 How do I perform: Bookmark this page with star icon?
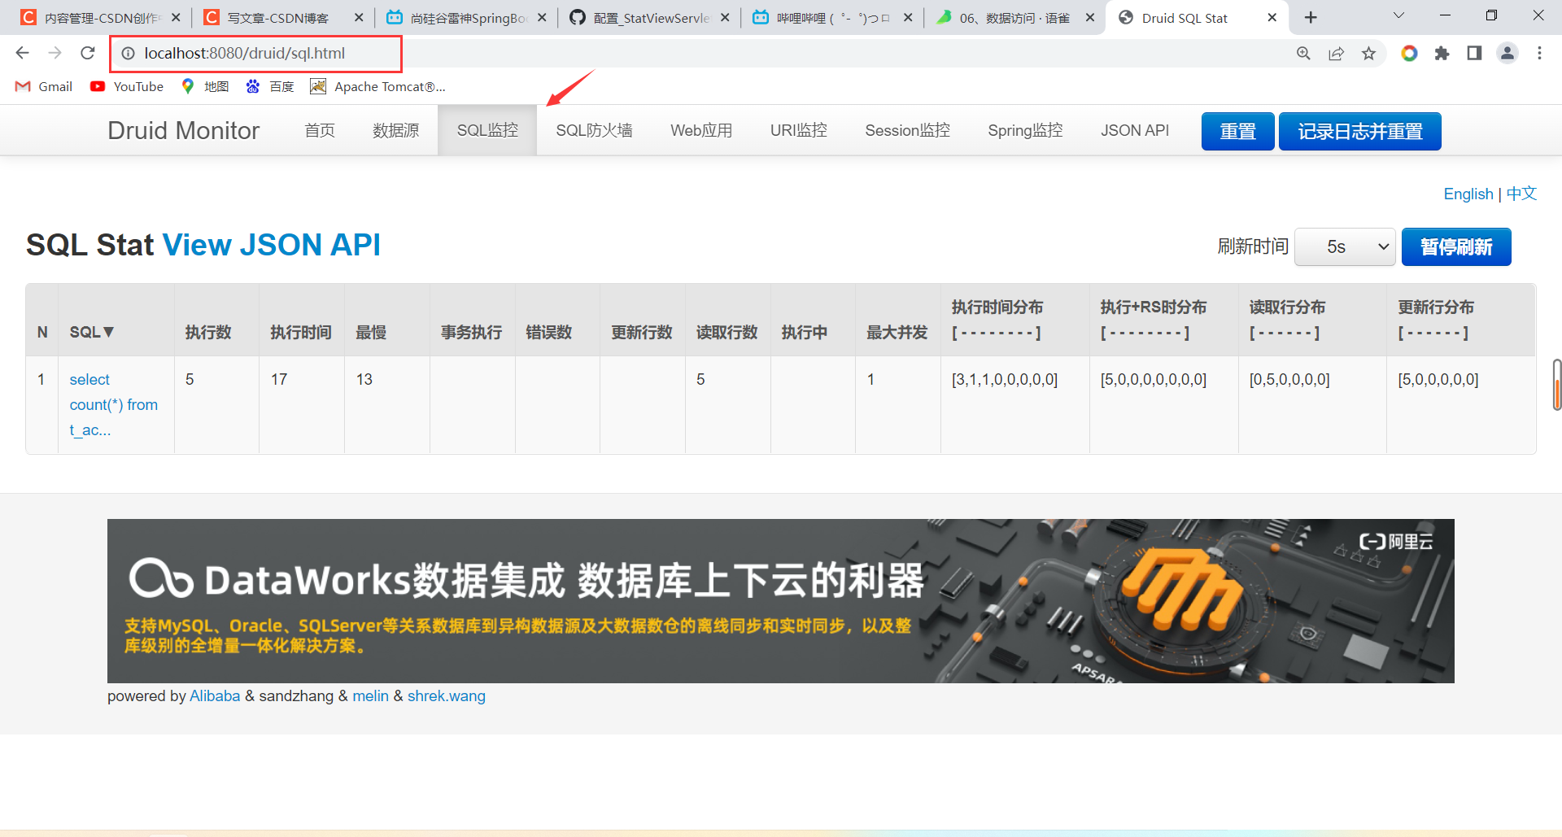pos(1368,53)
